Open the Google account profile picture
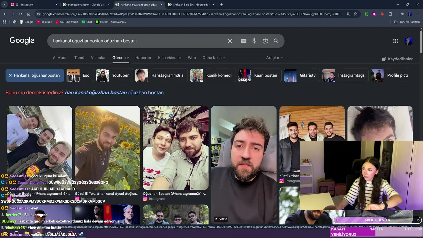 tap(409, 41)
